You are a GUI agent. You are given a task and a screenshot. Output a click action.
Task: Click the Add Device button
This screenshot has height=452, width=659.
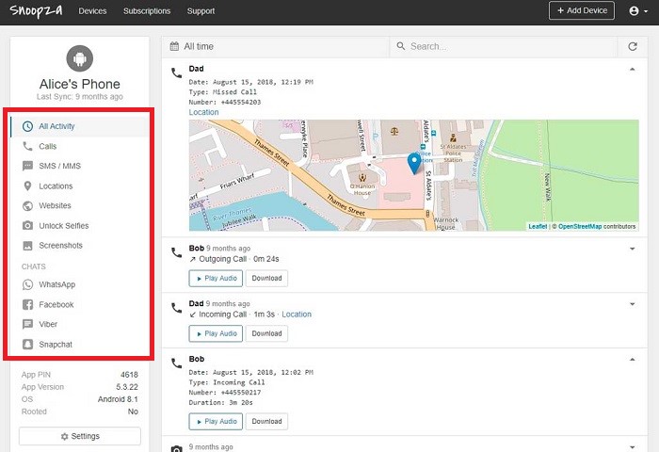[582, 10]
